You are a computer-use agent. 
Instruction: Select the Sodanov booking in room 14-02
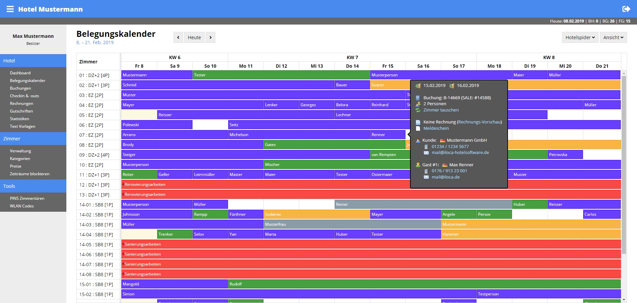tap(317, 214)
